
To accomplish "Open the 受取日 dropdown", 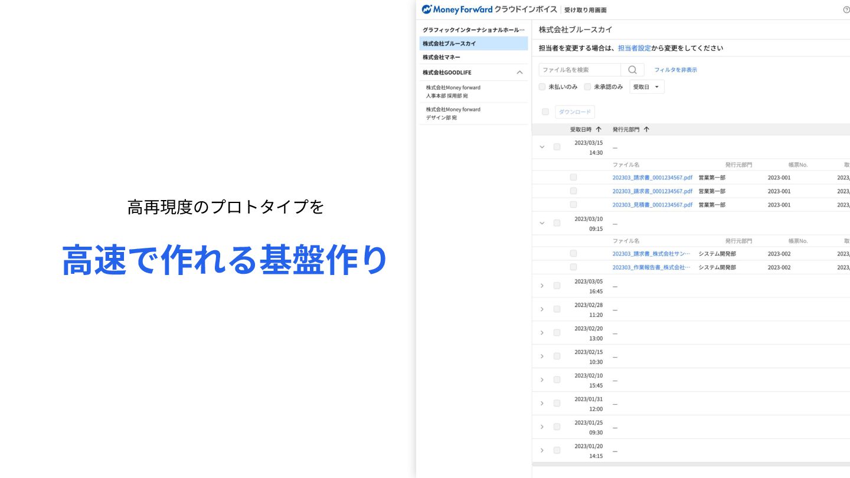I will (x=647, y=87).
